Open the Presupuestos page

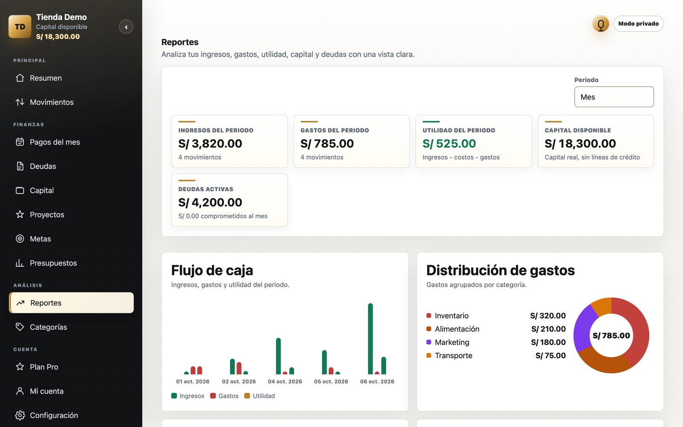tap(71, 263)
